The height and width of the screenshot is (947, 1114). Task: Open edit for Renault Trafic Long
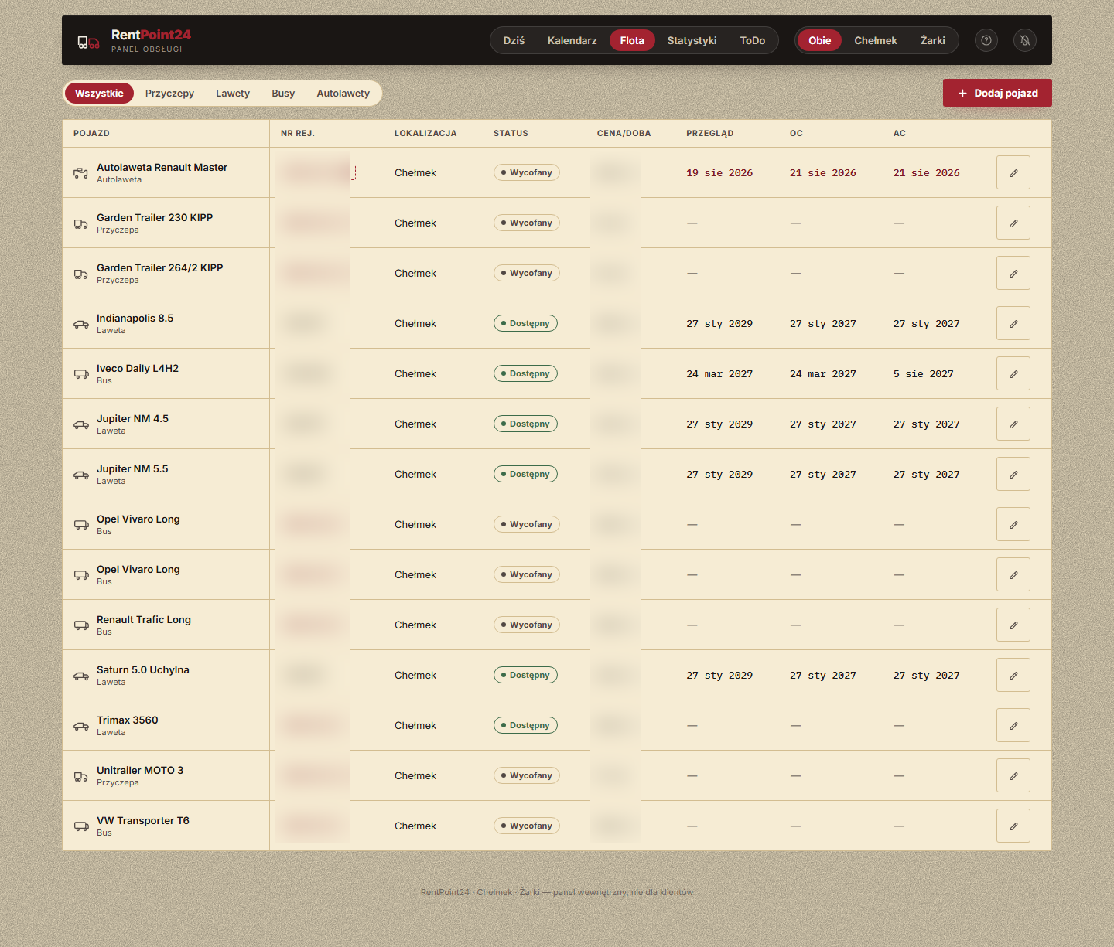pos(1013,625)
